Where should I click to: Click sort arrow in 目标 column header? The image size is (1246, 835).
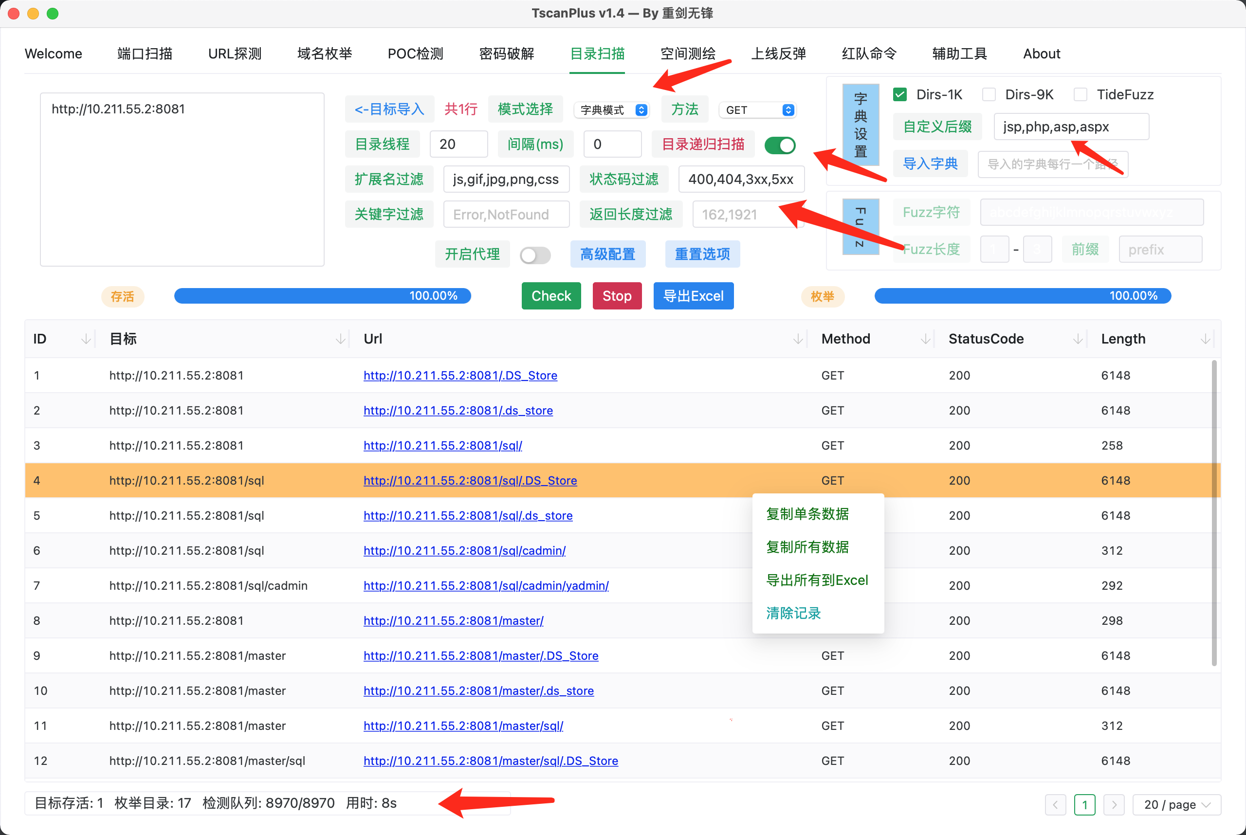tap(340, 339)
